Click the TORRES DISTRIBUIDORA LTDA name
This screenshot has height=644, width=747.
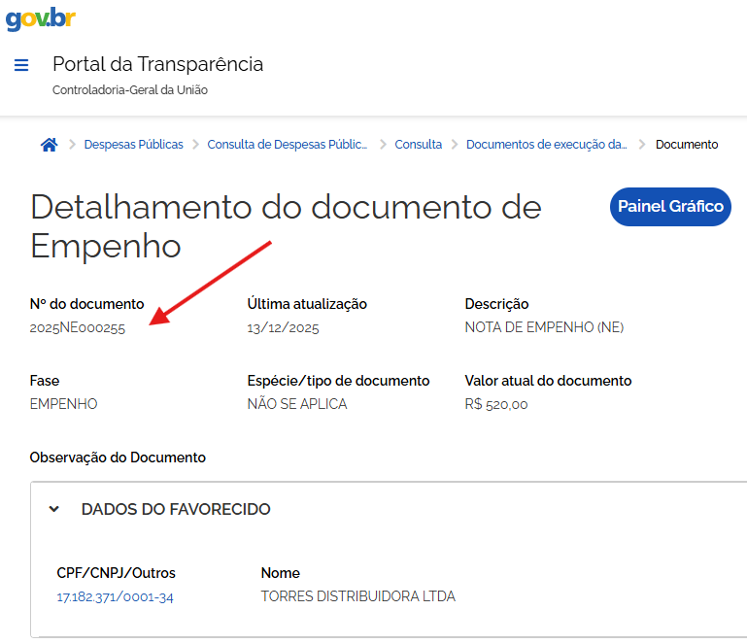(x=357, y=596)
